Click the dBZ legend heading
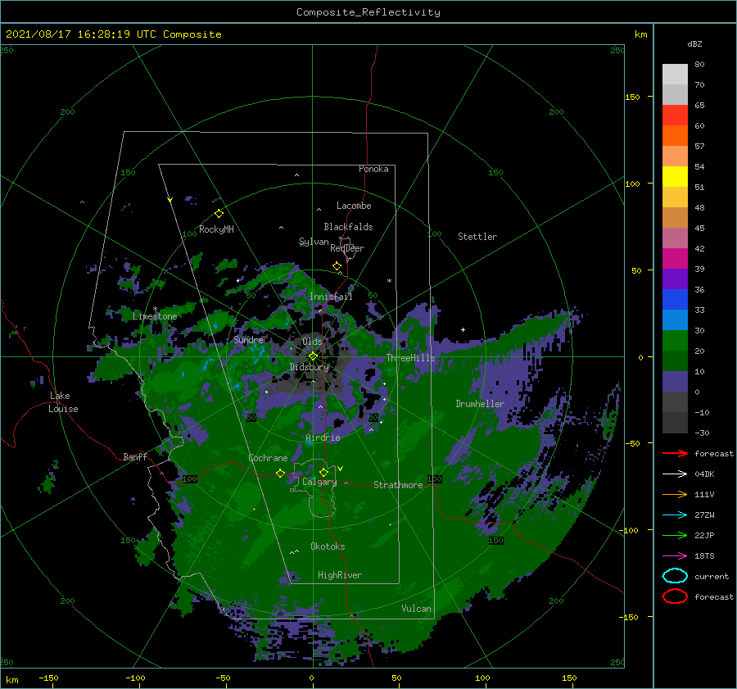The width and height of the screenshot is (737, 689). click(694, 44)
